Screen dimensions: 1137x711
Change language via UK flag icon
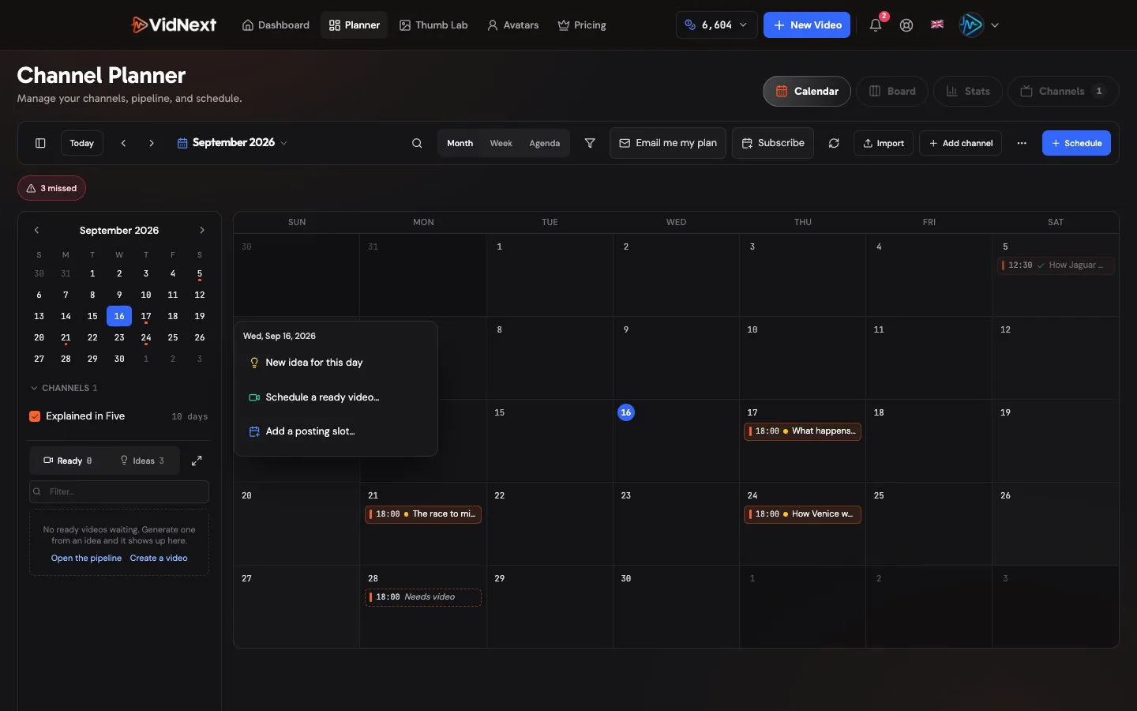click(937, 24)
